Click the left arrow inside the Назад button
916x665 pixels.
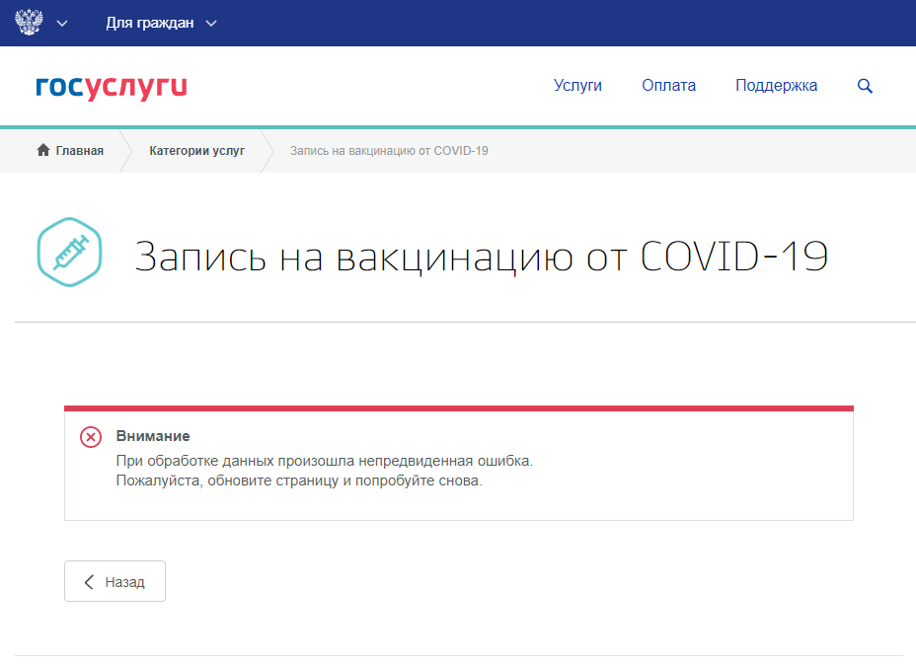click(89, 582)
